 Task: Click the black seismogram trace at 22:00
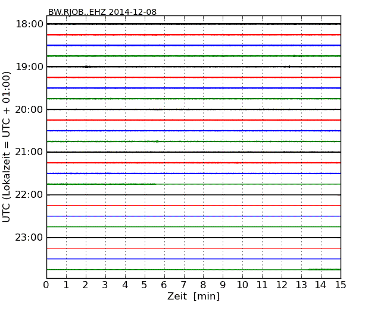193,195
